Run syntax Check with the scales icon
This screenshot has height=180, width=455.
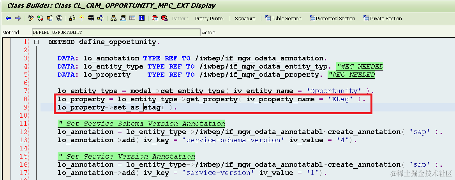pos(72,18)
